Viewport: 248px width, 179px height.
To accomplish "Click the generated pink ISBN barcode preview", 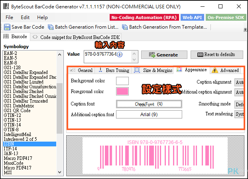I will pos(155,156).
